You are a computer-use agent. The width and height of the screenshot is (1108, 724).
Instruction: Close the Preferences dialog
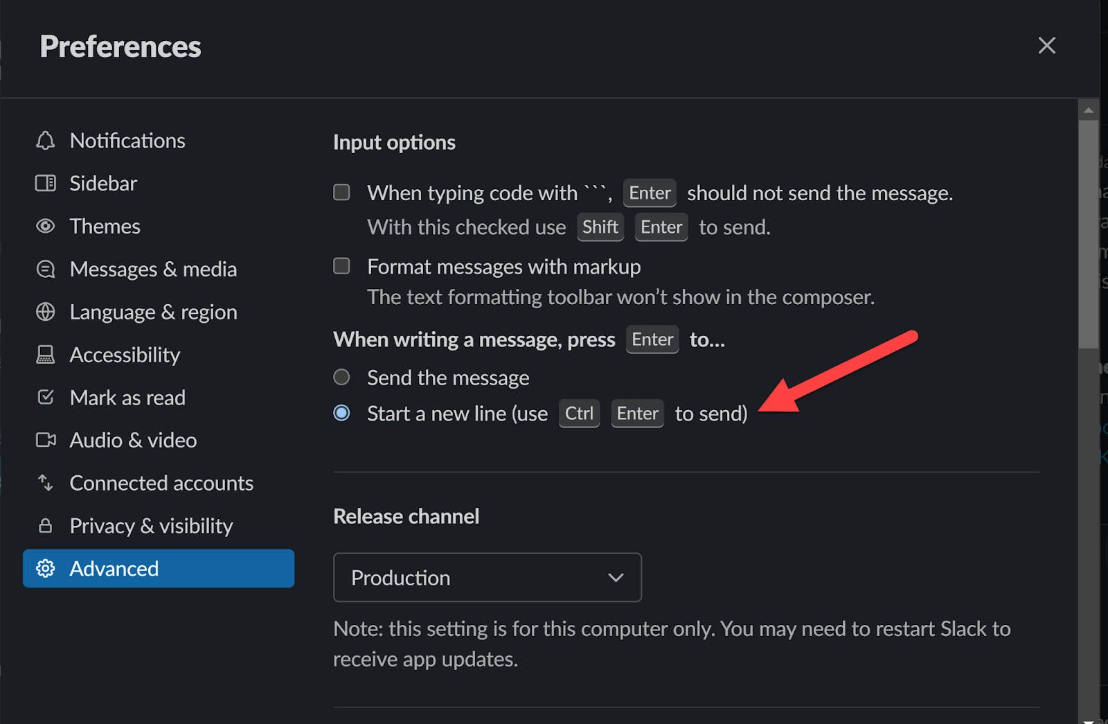(x=1046, y=46)
